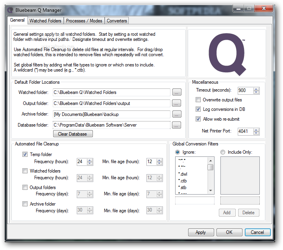This screenshot has width=283, height=250.
Task: Click the Cancel button
Action: tap(257, 232)
